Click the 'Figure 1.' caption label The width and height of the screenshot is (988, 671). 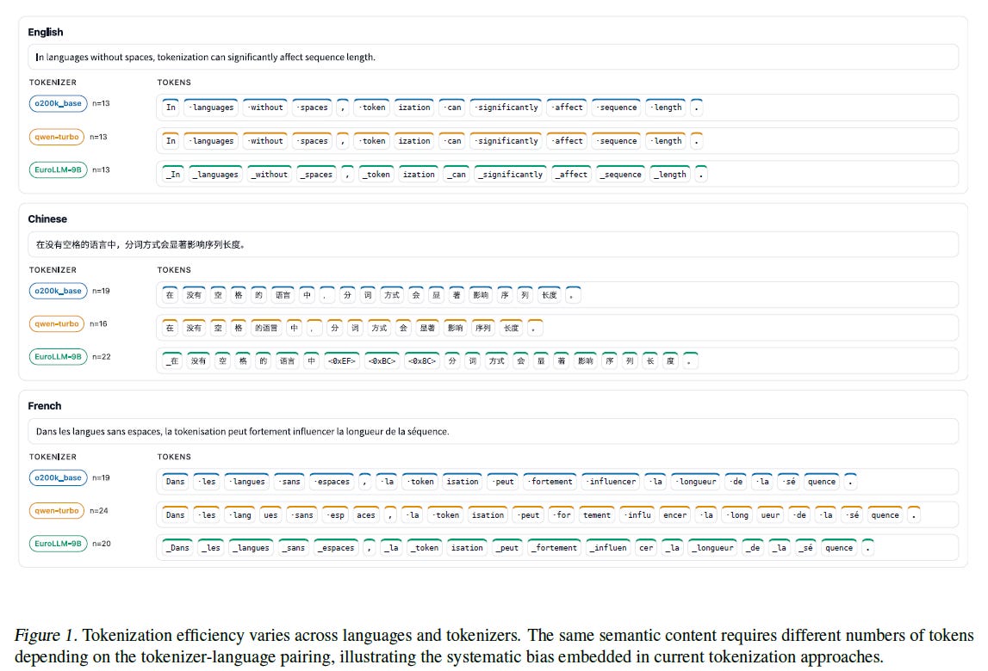[45, 635]
